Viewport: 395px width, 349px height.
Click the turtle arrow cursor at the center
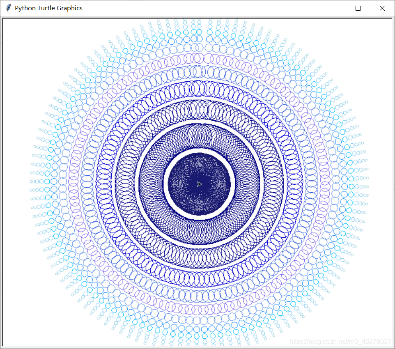coord(199,184)
